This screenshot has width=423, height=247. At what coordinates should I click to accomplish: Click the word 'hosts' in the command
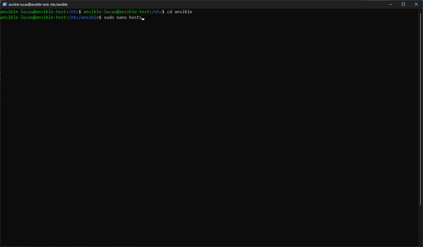(135, 18)
